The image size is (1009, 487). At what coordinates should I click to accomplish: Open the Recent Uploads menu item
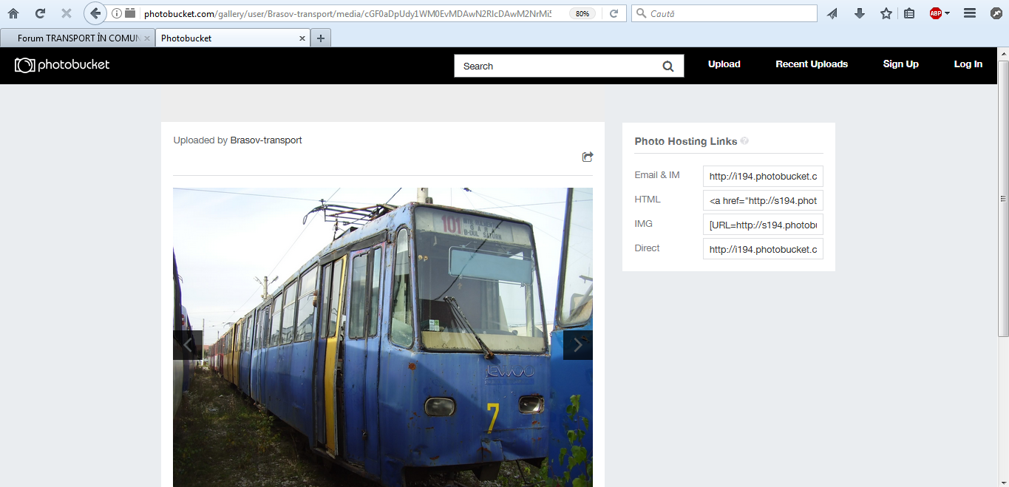[x=811, y=64]
